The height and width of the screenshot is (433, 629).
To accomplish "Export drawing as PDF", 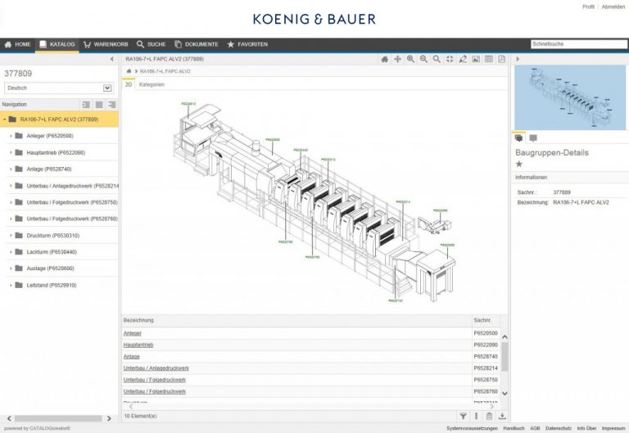I will point(501,60).
